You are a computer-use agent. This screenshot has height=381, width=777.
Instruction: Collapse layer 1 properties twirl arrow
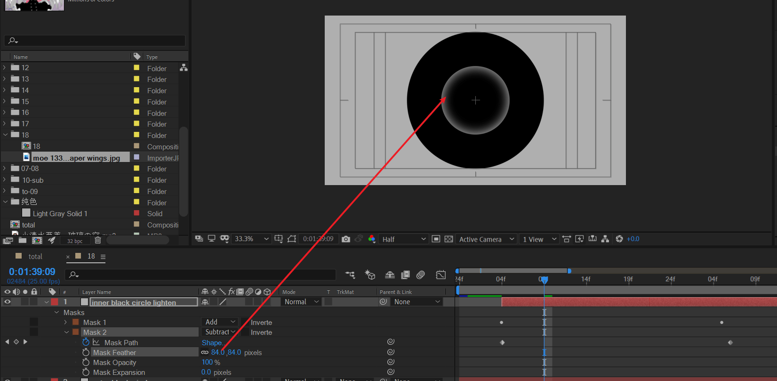(x=47, y=302)
